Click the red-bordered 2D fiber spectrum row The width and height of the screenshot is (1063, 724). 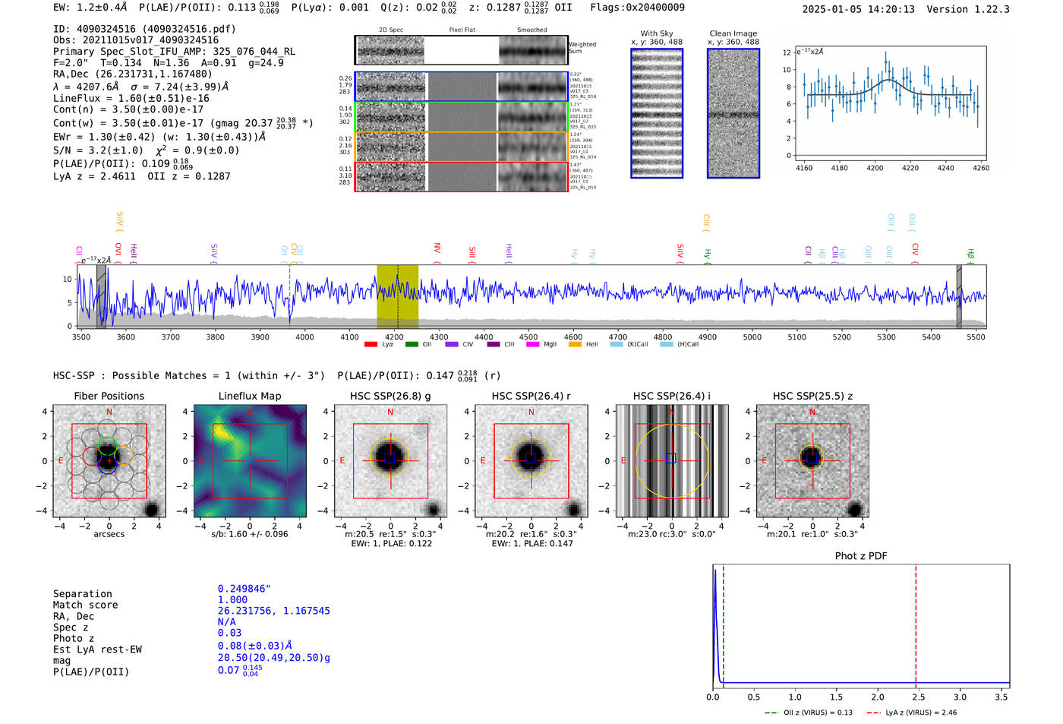462,176
